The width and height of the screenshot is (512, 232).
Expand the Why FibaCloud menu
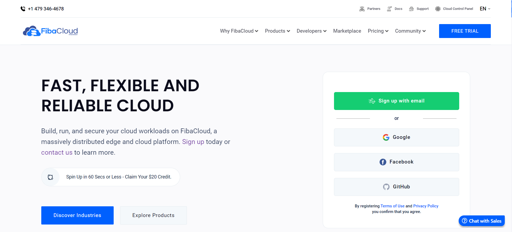[x=239, y=31]
